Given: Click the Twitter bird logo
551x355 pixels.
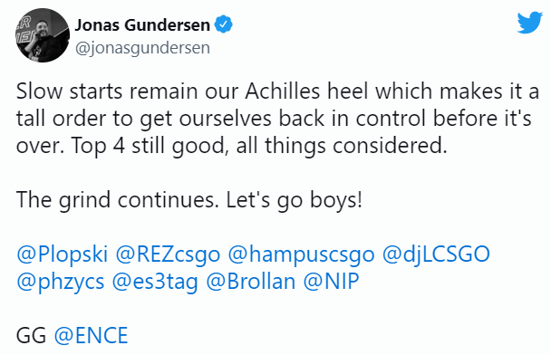Looking at the screenshot, I should click(x=529, y=23).
